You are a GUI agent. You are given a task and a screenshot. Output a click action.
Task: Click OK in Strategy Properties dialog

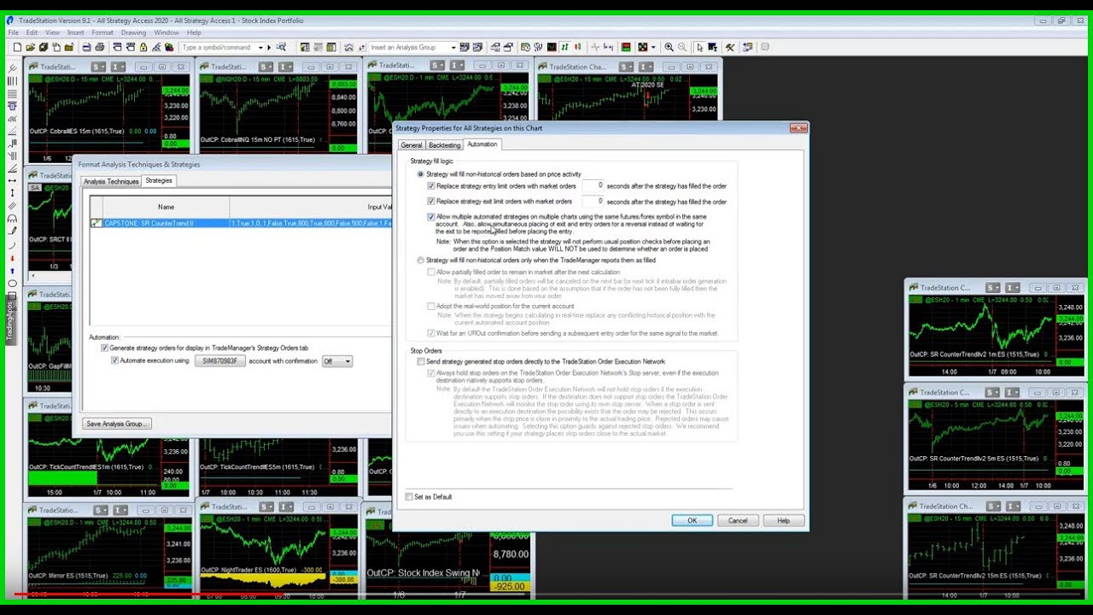pyautogui.click(x=692, y=520)
